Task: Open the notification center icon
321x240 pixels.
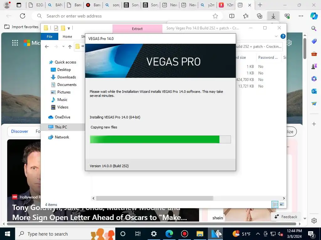Action: click(311, 234)
